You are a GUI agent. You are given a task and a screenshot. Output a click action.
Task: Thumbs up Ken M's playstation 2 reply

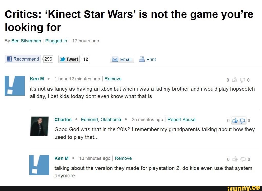pos(235,159)
